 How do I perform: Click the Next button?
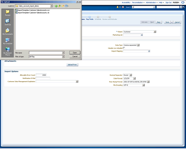(159, 22)
